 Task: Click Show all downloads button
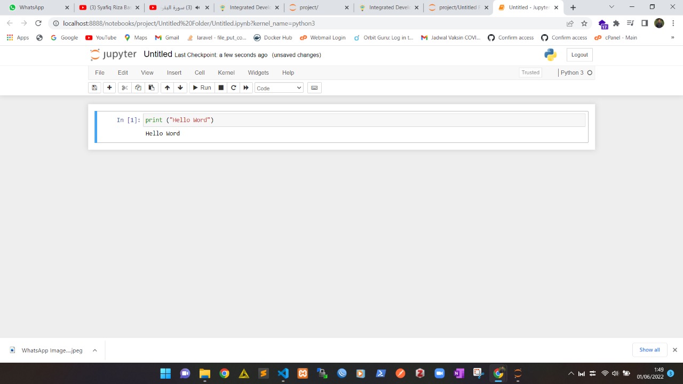coord(649,350)
